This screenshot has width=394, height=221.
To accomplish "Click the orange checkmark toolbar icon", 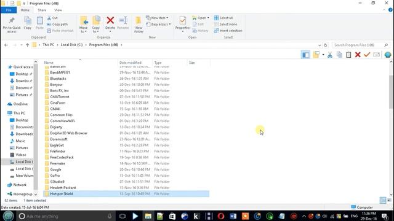I will coord(367,55).
